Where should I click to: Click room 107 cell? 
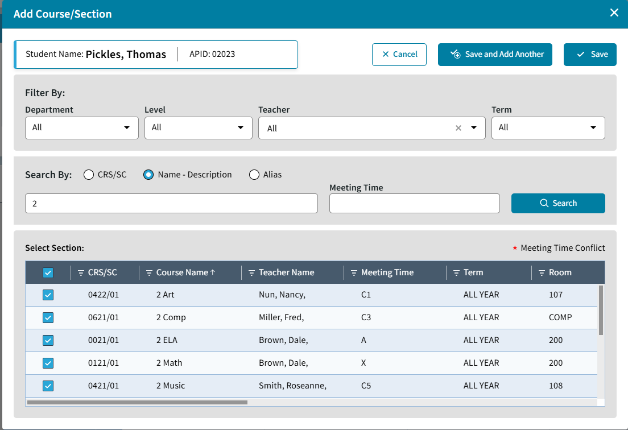[556, 295]
